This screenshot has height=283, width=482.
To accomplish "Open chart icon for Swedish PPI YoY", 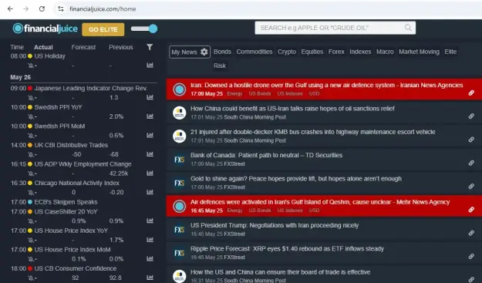I will pyautogui.click(x=150, y=116).
